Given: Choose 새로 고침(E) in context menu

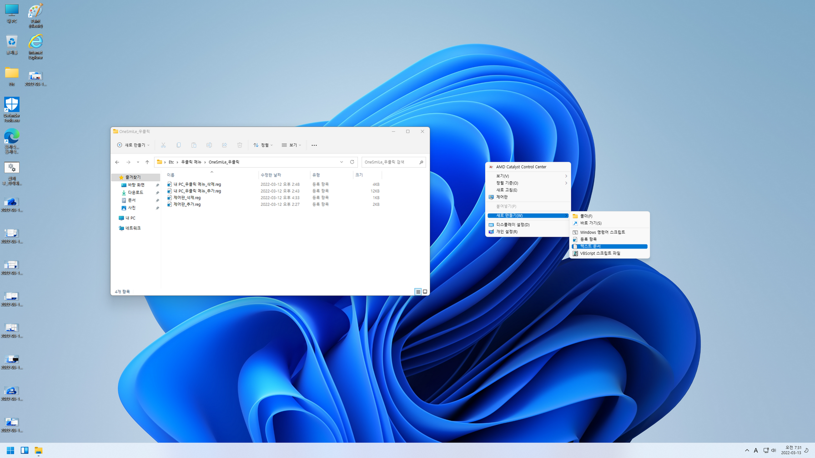Looking at the screenshot, I should (x=528, y=190).
